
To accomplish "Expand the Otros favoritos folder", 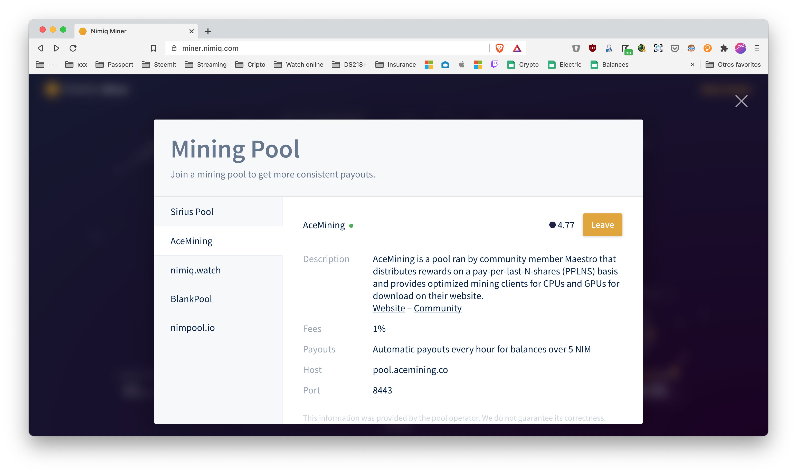I will click(x=733, y=65).
